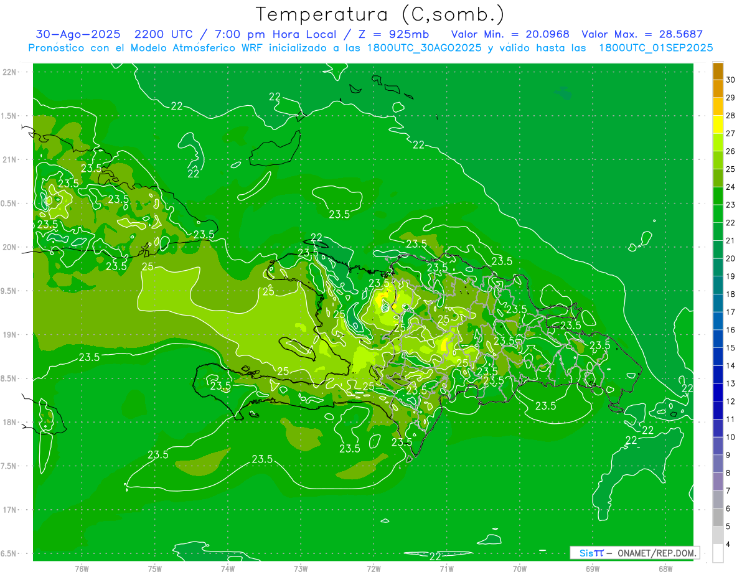Click the '70W' longitude axis label

tap(520, 568)
